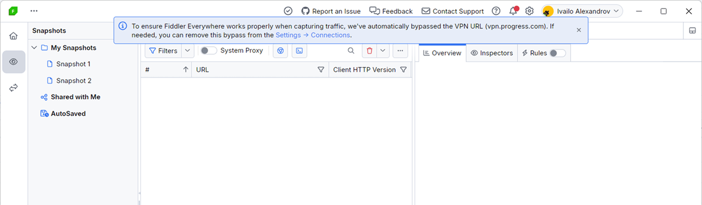Open notifications bell
This screenshot has width=702, height=205.
point(513,11)
